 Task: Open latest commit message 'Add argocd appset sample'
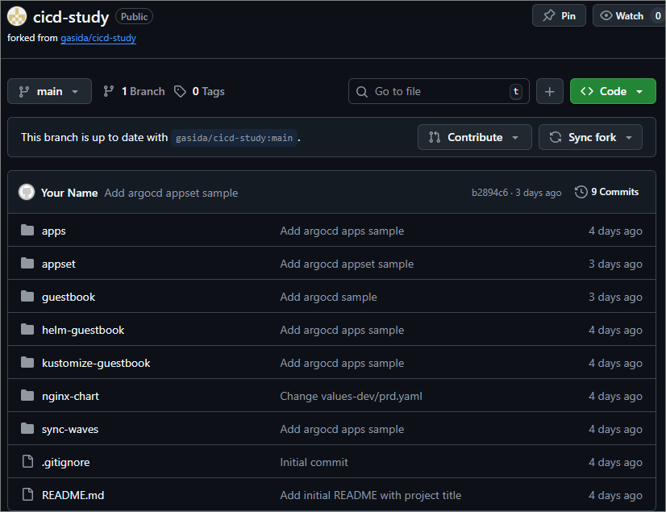coord(171,193)
